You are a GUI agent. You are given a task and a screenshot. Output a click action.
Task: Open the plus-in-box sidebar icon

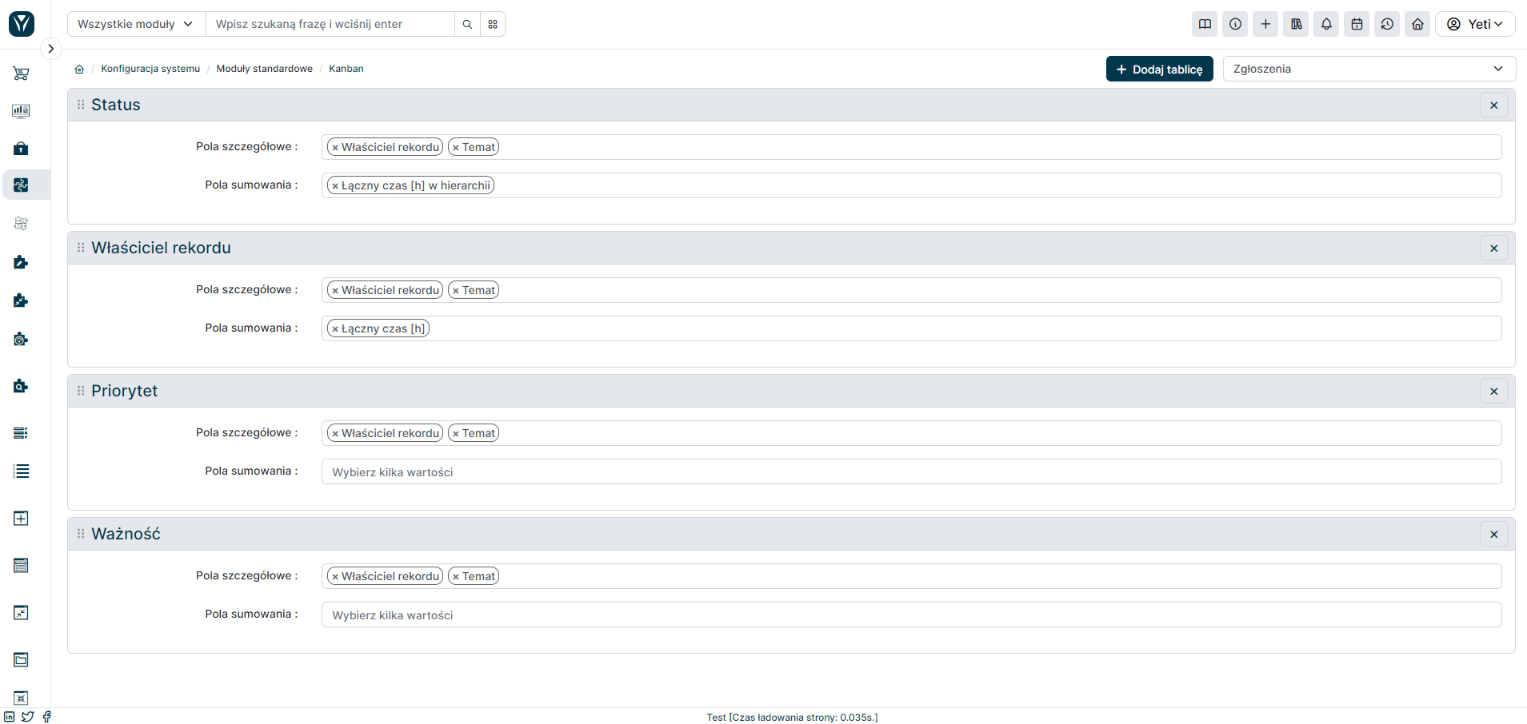pos(21,519)
